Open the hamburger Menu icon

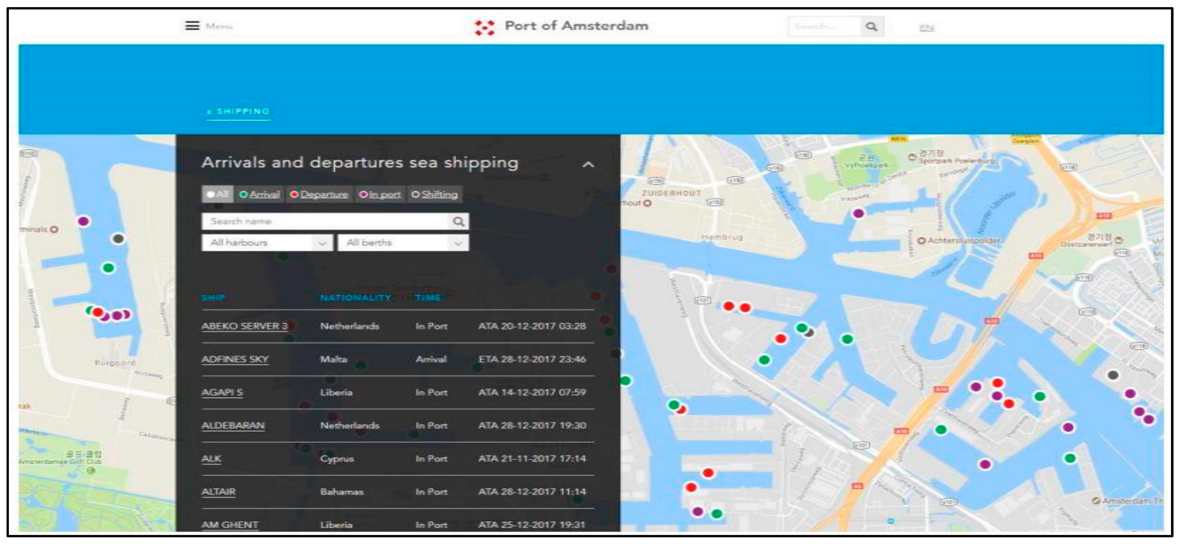coord(192,26)
